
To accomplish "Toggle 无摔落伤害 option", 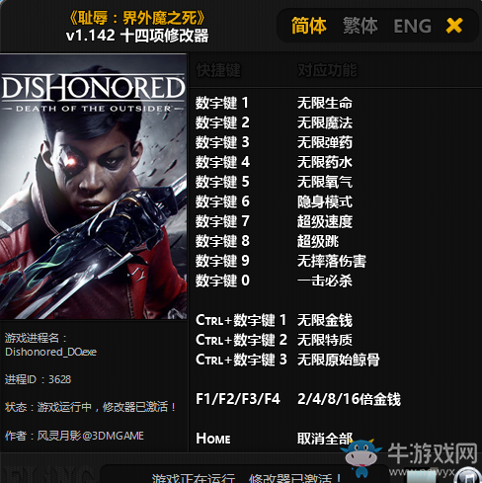I will click(x=332, y=261).
